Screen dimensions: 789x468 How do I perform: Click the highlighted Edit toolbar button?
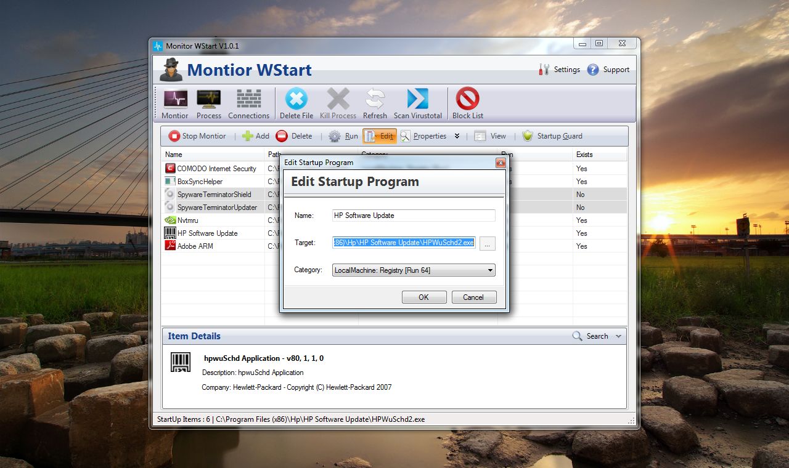(379, 136)
